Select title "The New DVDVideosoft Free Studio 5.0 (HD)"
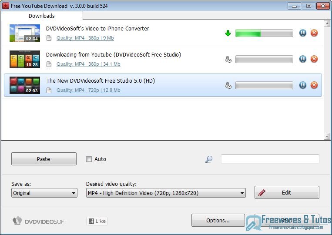The height and width of the screenshot is (235, 332). click(x=101, y=81)
